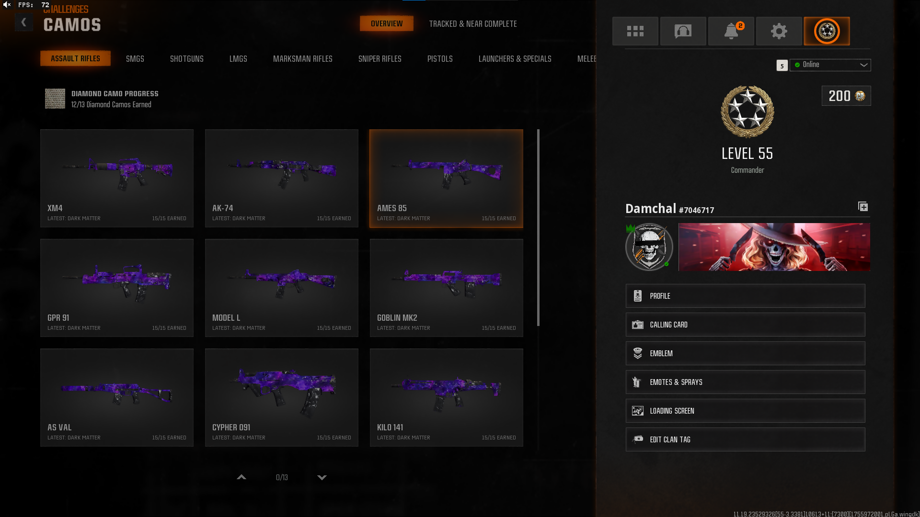Open the settings gear icon
Screen dimensions: 920x517
point(779,31)
